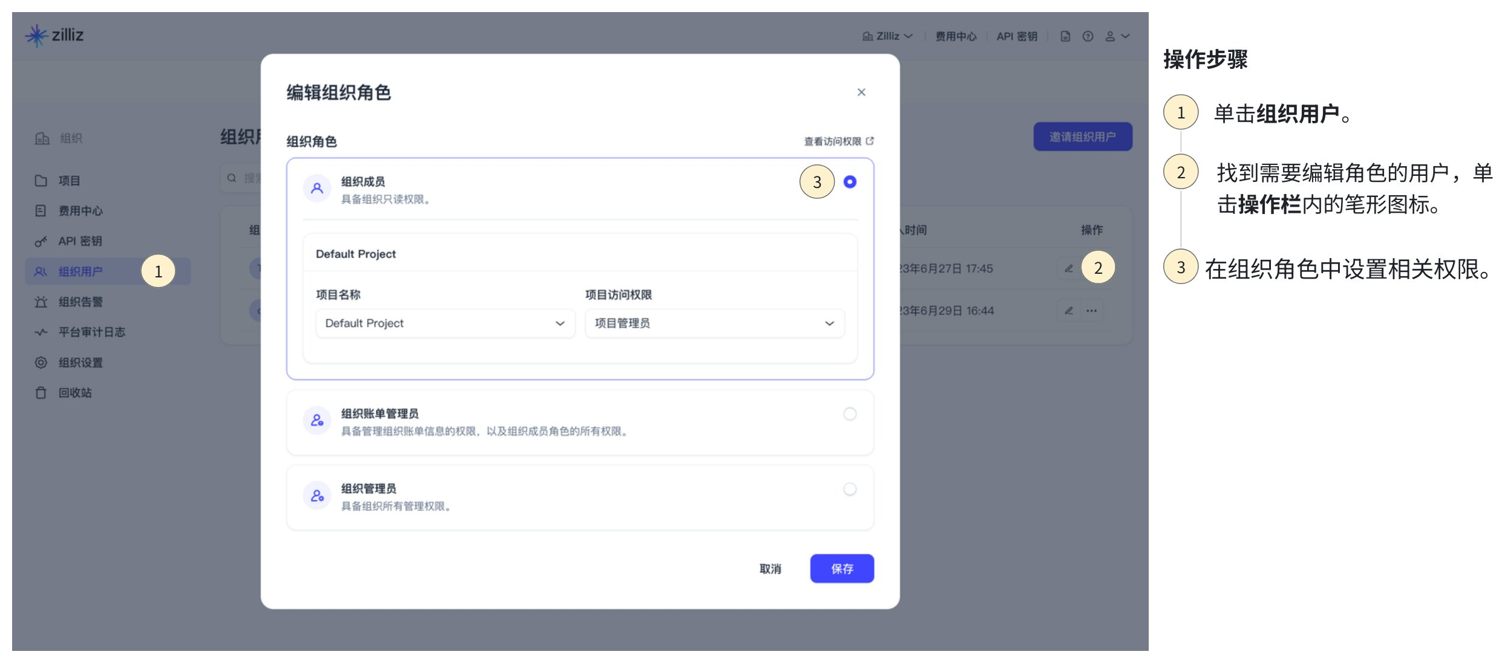Viewport: 1505px width, 663px height.
Task: Open the Zilliz organization dropdown in header
Action: 887,36
